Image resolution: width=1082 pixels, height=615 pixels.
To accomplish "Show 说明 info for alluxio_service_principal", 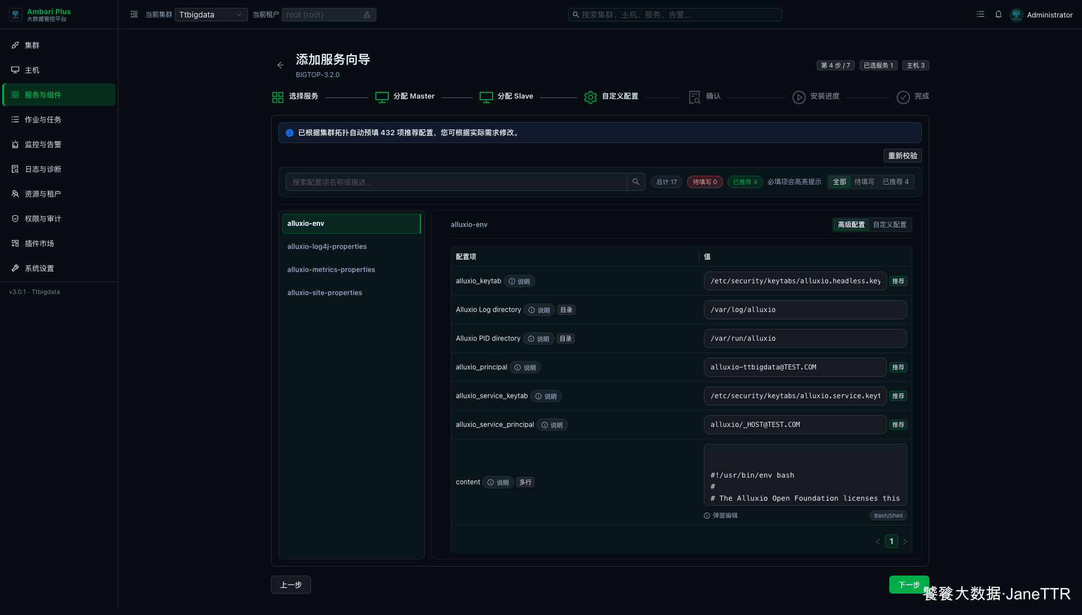I will pyautogui.click(x=552, y=425).
